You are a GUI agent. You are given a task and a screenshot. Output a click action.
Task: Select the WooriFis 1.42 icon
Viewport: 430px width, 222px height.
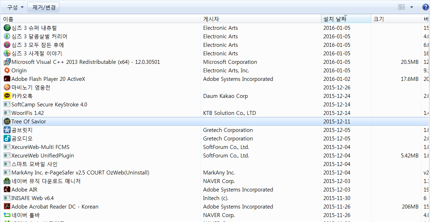(x=7, y=113)
